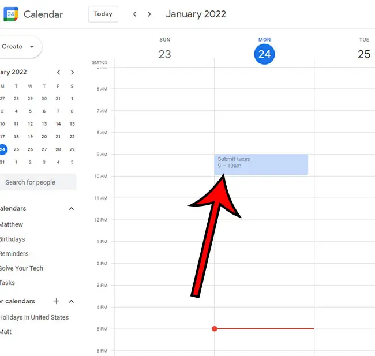The width and height of the screenshot is (375, 356).
Task: Toggle the Solve Your Tech calendar
Action: (22, 268)
